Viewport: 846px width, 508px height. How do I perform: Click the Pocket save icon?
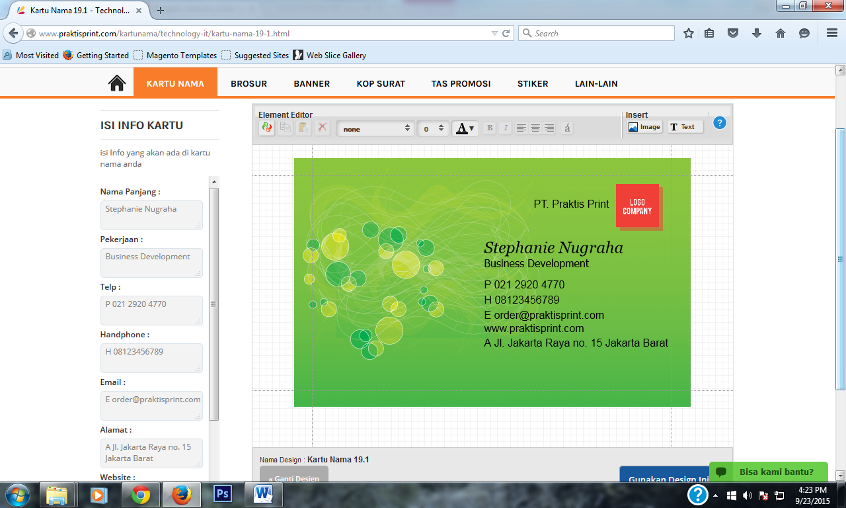tap(733, 33)
